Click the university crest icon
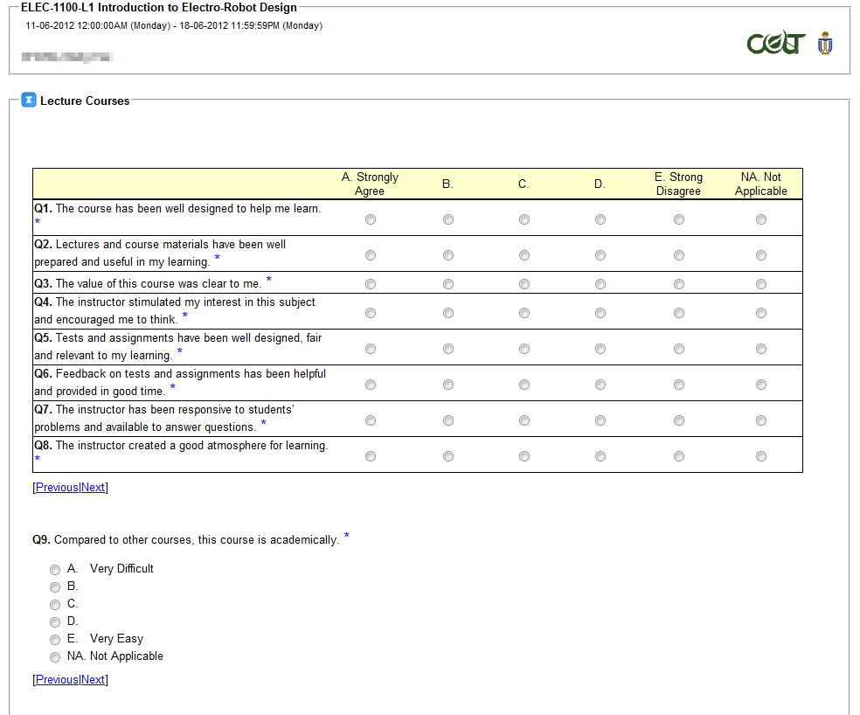Viewport: 860px width, 715px height. pyautogui.click(x=824, y=43)
